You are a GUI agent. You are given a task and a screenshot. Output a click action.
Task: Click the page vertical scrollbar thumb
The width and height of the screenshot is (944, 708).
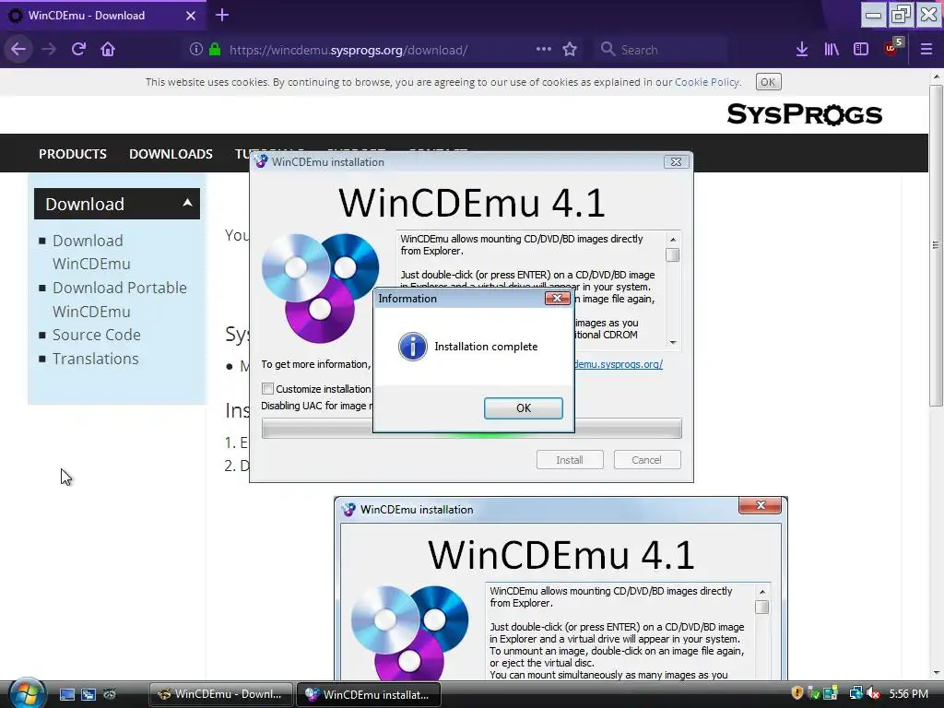click(x=936, y=245)
